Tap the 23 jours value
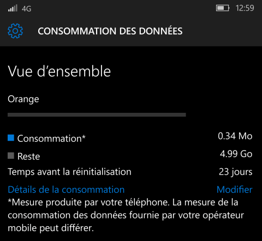Image resolution: width=262 pixels, height=241 pixels. click(236, 172)
